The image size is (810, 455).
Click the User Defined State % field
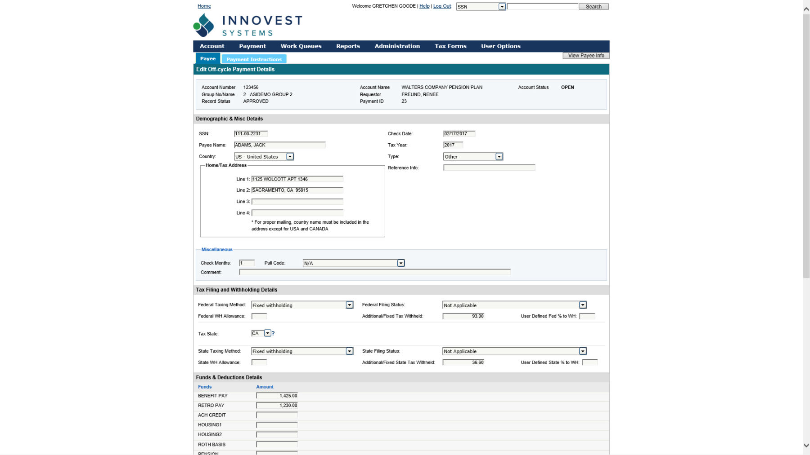[x=589, y=362]
